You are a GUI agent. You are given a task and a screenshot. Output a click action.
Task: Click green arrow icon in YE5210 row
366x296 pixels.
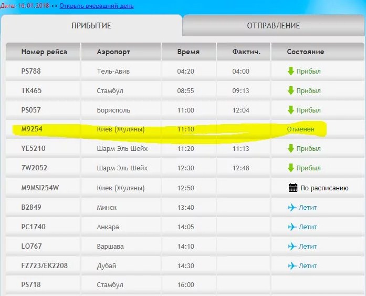[290, 149]
